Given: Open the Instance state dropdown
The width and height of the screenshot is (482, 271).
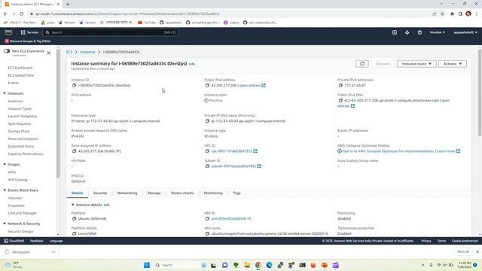Looking at the screenshot, I should [416, 63].
